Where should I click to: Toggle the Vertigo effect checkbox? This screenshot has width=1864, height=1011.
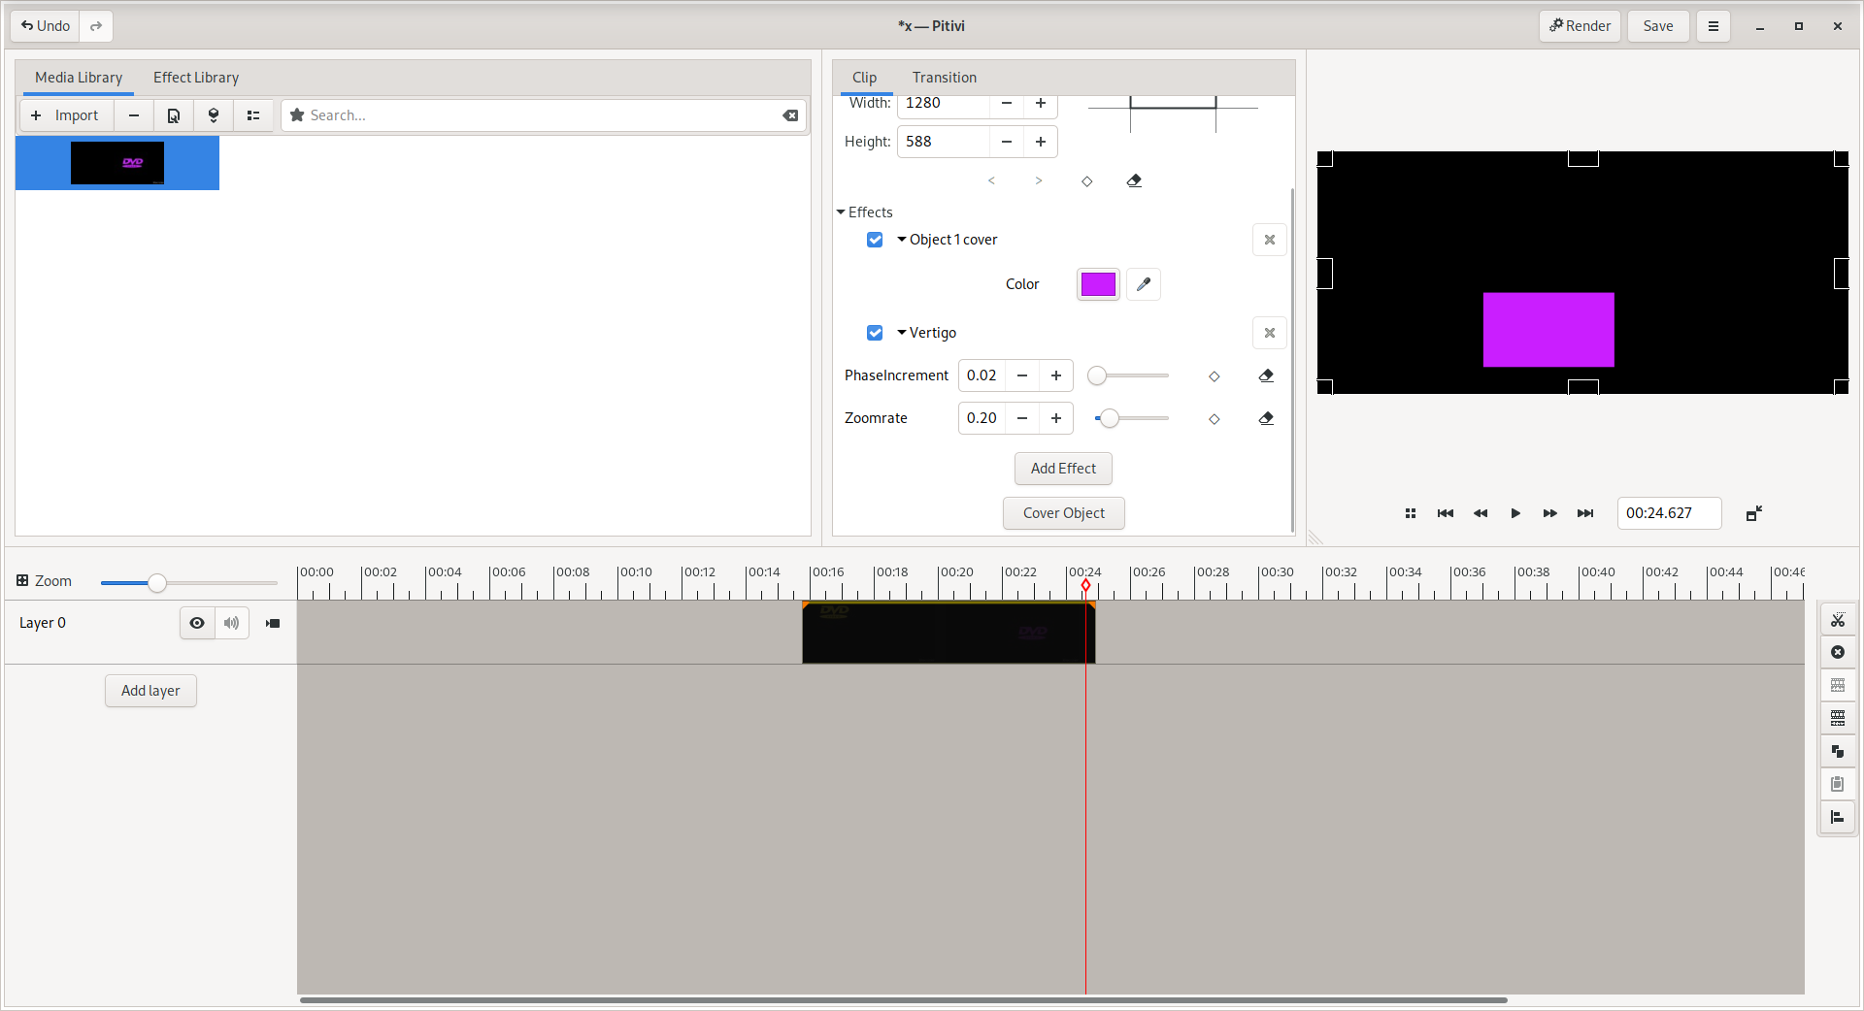coord(875,333)
